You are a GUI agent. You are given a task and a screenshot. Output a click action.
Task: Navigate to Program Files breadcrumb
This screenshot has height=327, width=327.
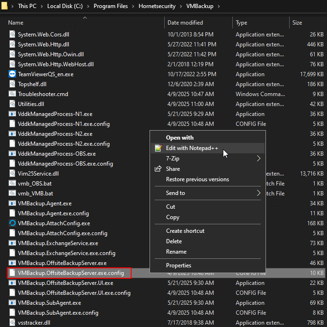[x=111, y=6]
